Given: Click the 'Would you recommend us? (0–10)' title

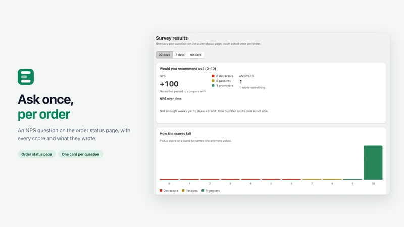Looking at the screenshot, I should tap(187, 69).
